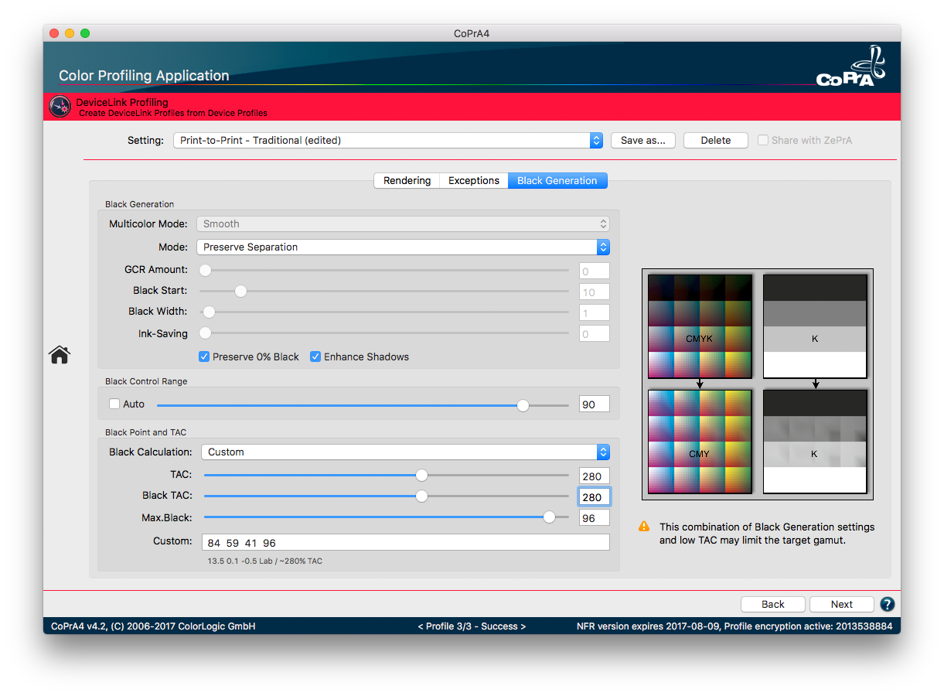Viewport: 944px width, 696px height.
Task: Click the GCR Amount value field
Action: coord(595,271)
